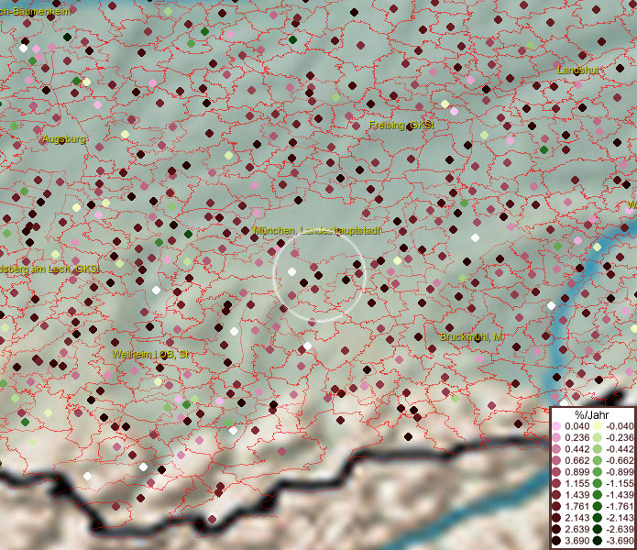The height and width of the screenshot is (550, 637).
Task: Select the Weilheim i.OB, St label
Action: click(150, 354)
